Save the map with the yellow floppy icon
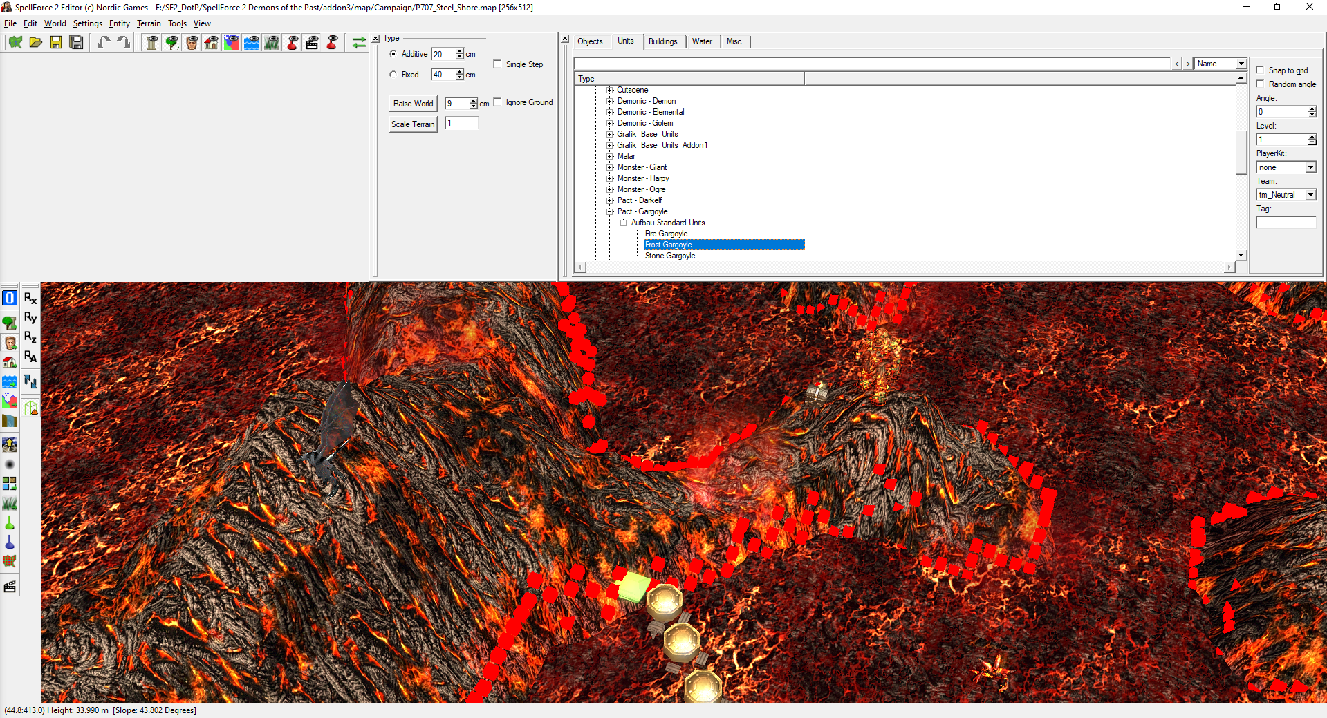Screen dimensions: 1327x718 [x=56, y=43]
